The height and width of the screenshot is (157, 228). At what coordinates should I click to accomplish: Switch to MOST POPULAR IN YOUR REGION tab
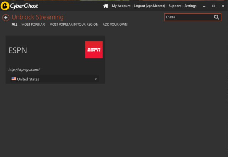[x=74, y=25]
